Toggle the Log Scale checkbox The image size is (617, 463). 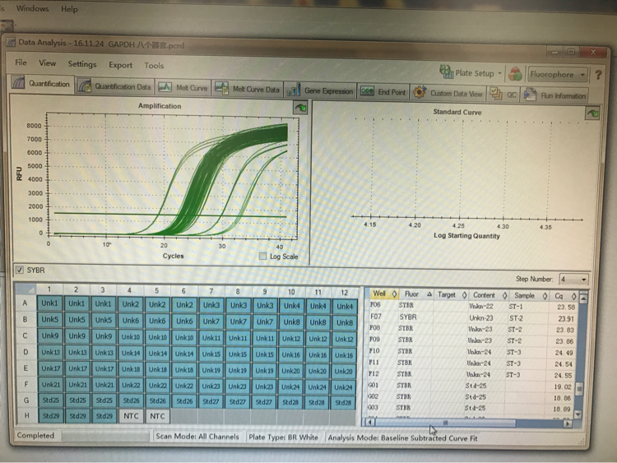click(262, 256)
